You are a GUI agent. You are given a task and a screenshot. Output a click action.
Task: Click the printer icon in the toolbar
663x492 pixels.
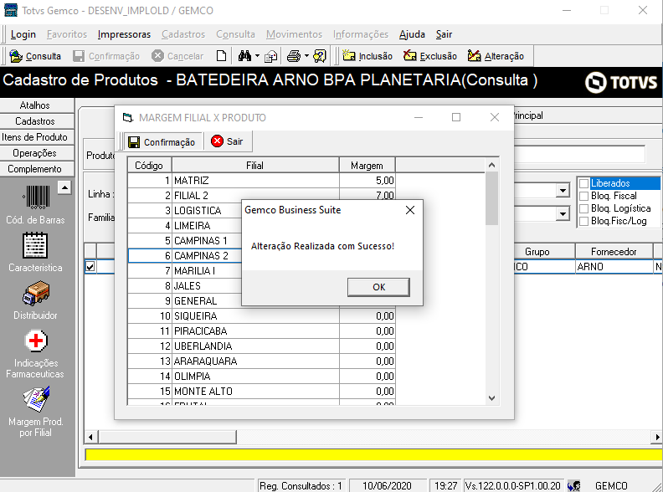click(294, 56)
